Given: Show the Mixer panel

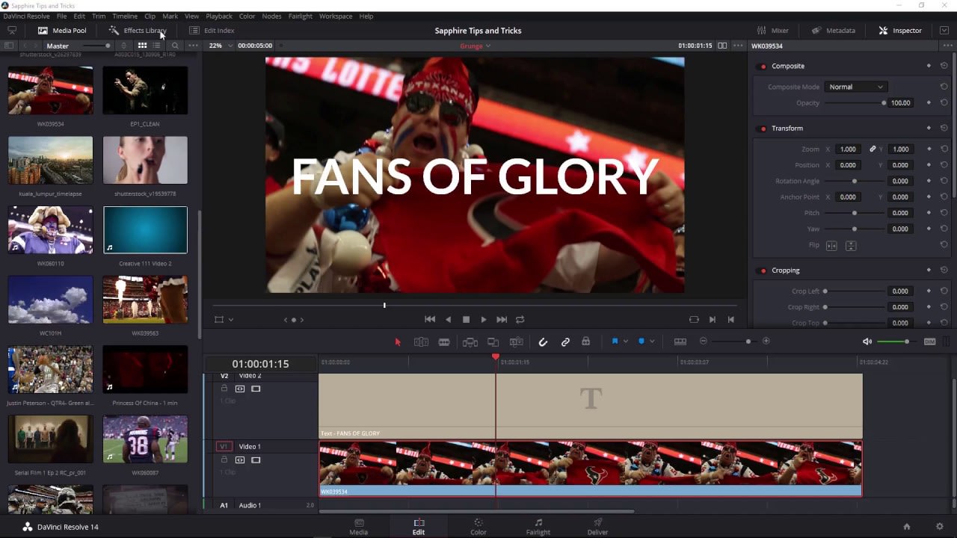Looking at the screenshot, I should 772,31.
